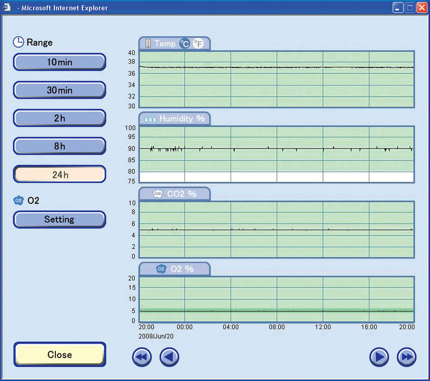
Task: Click the 12:00 time axis label
Action: [x=323, y=327]
